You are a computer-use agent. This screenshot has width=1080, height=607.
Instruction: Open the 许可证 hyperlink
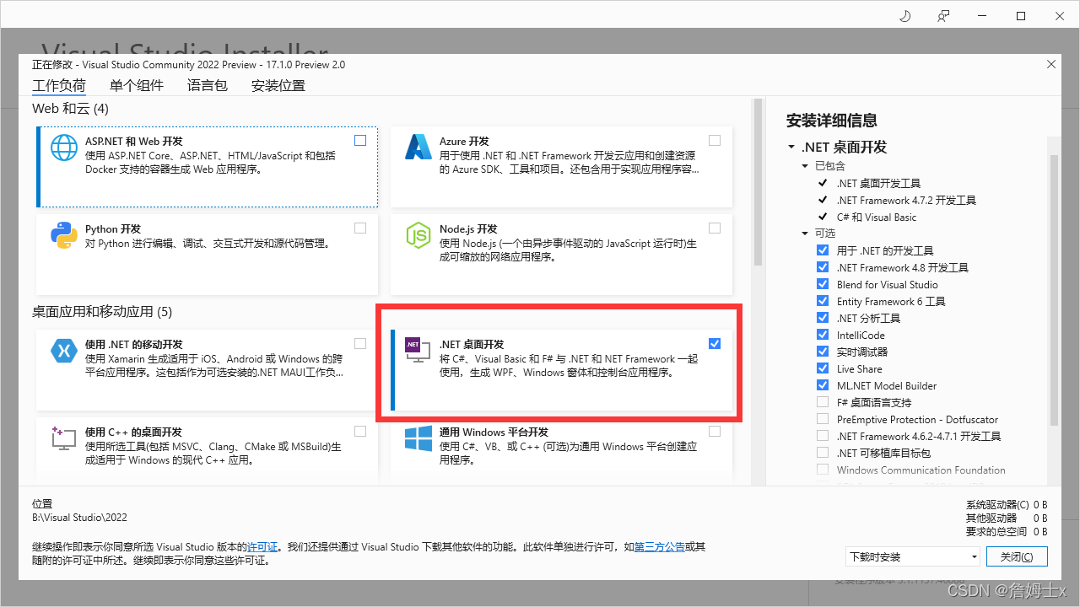pos(263,546)
